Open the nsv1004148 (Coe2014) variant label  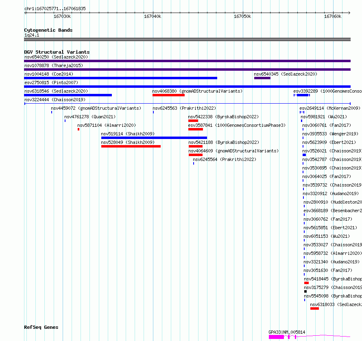coord(49,74)
